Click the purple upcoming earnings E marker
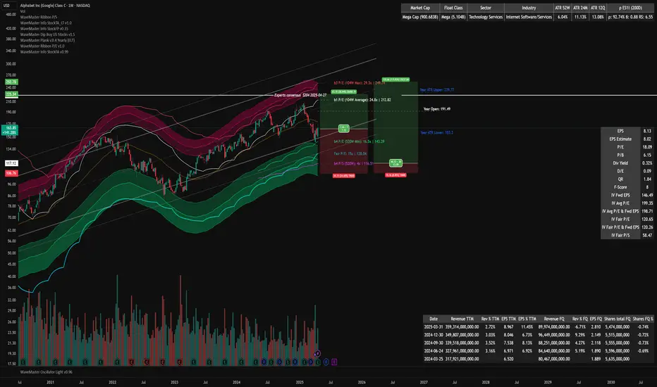657x387 pixels. click(334, 362)
